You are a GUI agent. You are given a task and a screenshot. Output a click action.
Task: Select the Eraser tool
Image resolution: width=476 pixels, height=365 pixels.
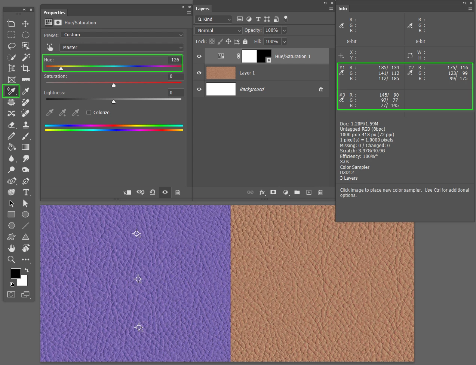pos(11,125)
